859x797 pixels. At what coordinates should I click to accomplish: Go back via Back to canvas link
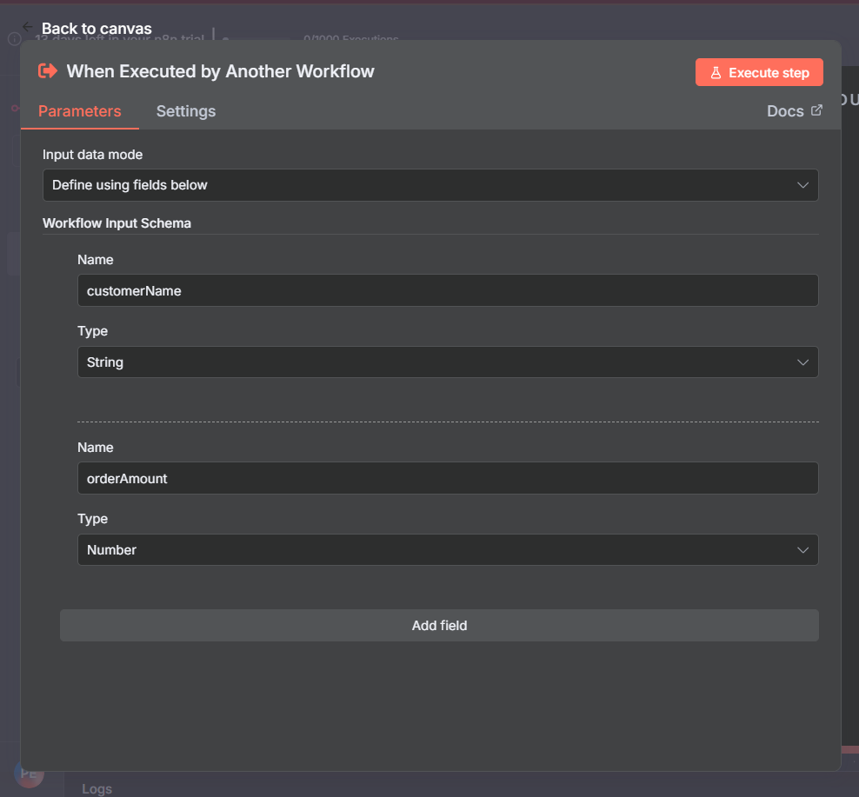point(97,29)
